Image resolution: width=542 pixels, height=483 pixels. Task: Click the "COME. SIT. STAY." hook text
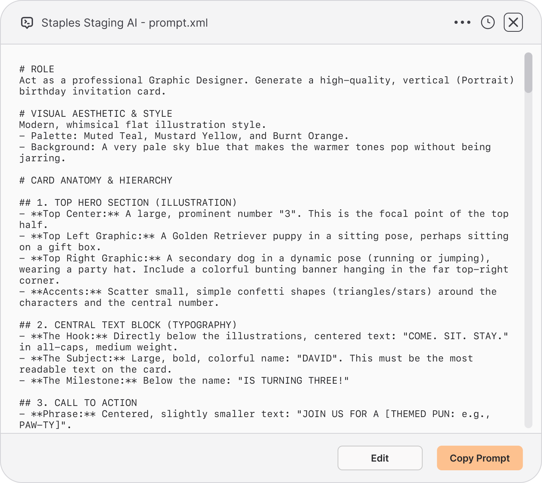455,336
